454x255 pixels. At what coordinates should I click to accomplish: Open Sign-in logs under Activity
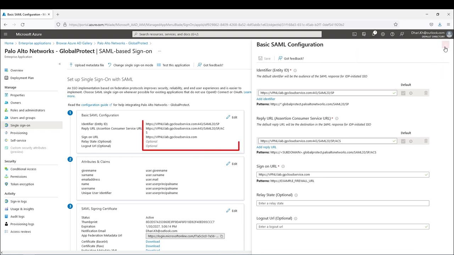(18, 202)
